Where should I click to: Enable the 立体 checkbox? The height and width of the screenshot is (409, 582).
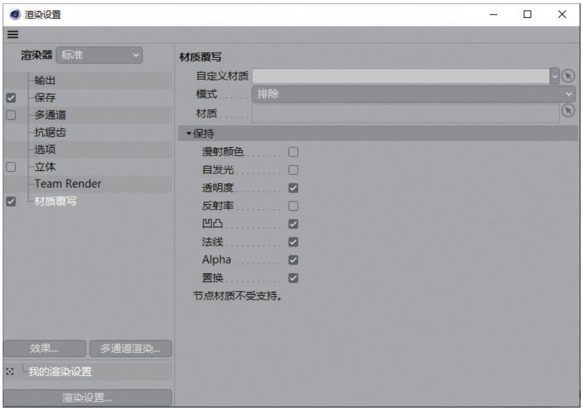11,167
